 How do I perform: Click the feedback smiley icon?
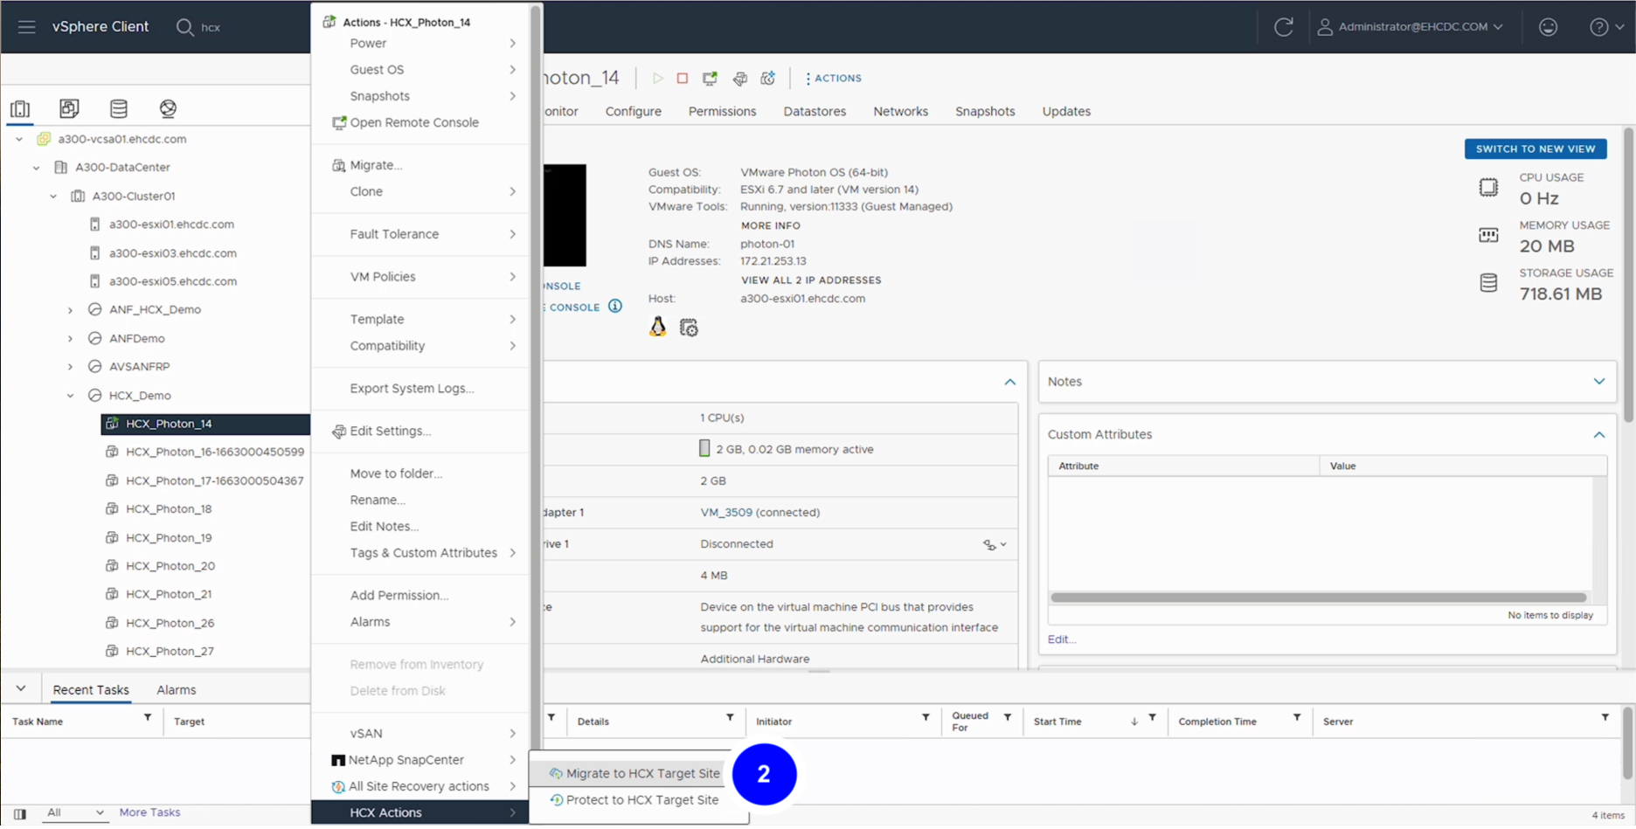click(x=1548, y=27)
